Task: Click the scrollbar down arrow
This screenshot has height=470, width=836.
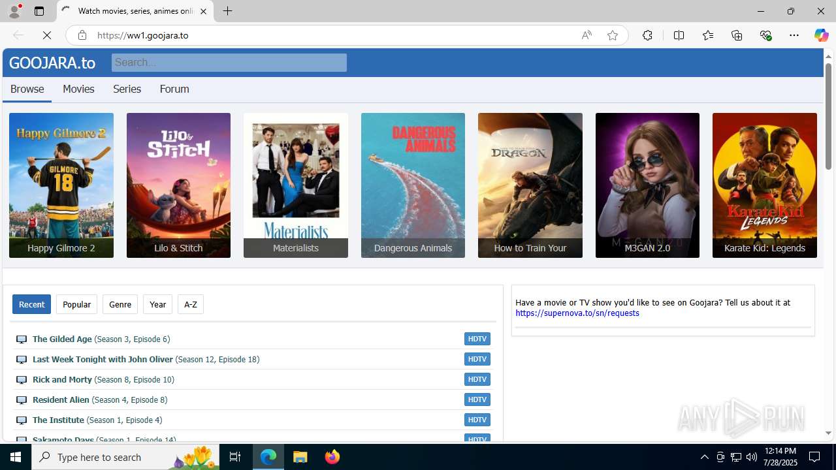Action: point(828,433)
